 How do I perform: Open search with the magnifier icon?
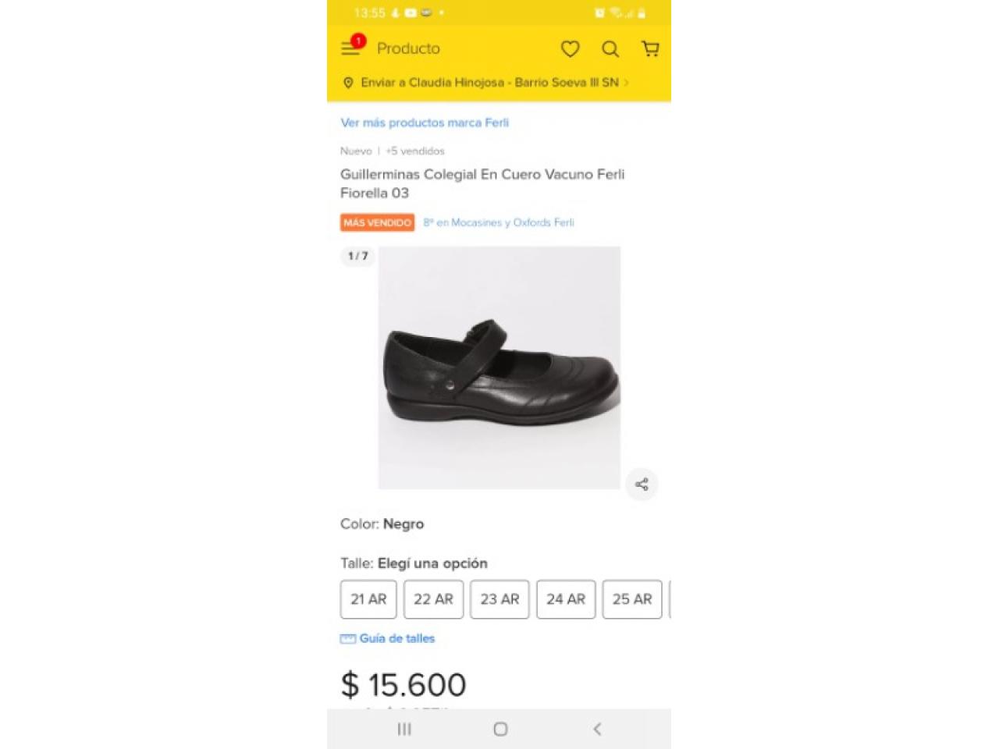[x=610, y=49]
